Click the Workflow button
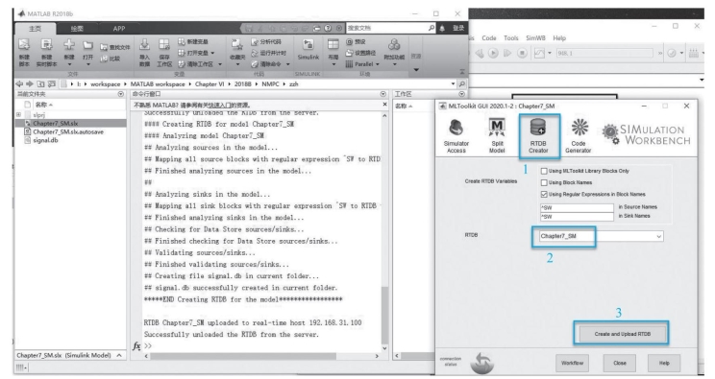The image size is (715, 379). coord(572,363)
